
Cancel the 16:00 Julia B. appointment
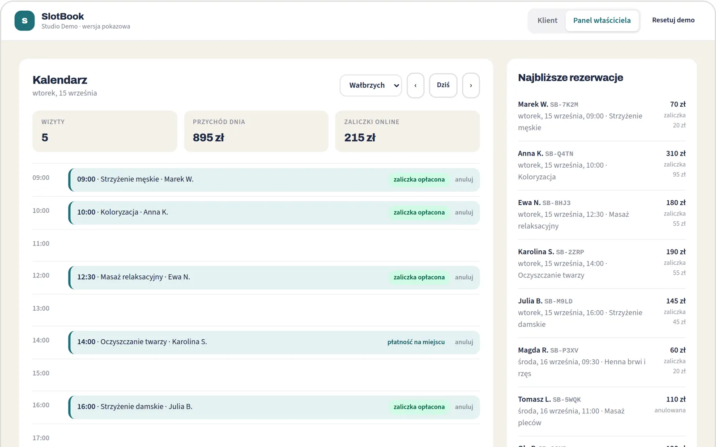click(x=464, y=407)
